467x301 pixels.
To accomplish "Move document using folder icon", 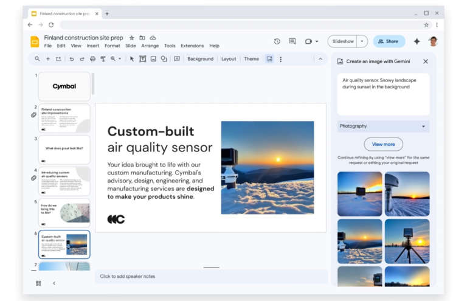I will coord(142,38).
